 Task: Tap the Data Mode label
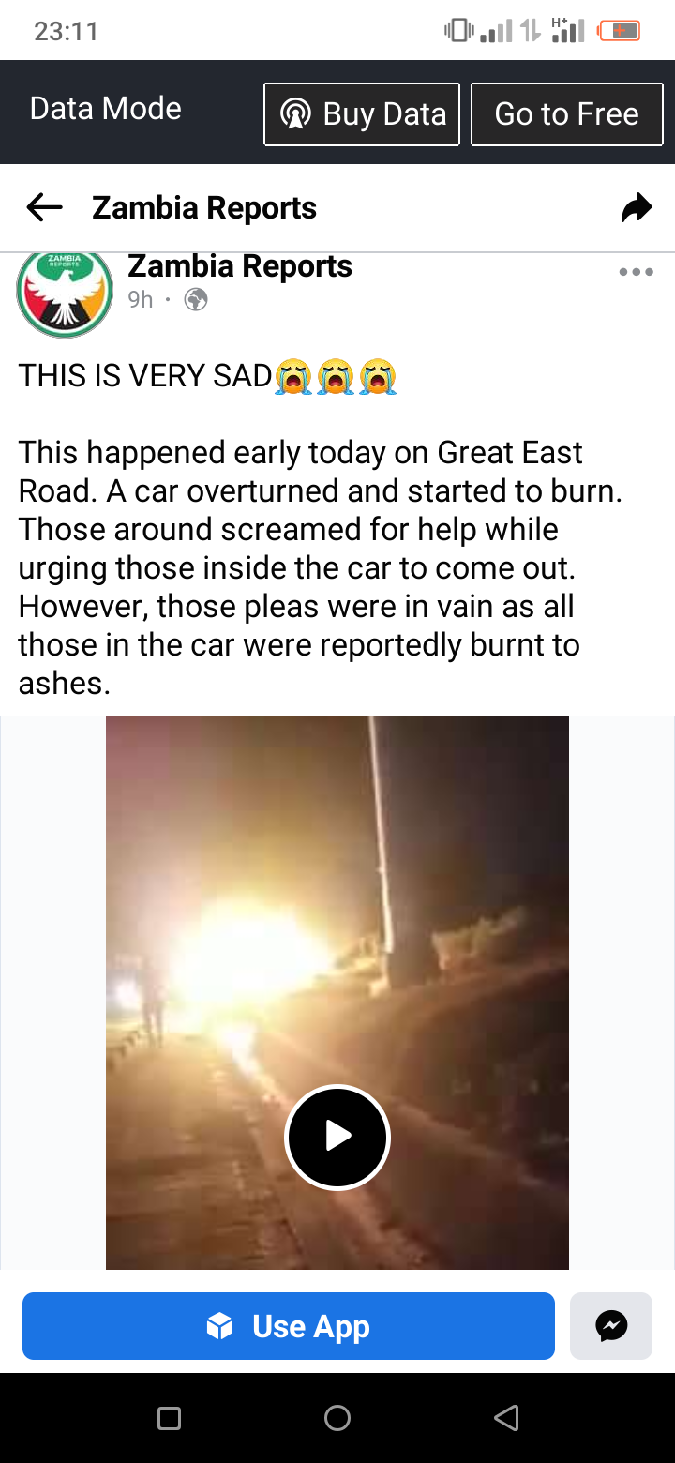click(106, 109)
